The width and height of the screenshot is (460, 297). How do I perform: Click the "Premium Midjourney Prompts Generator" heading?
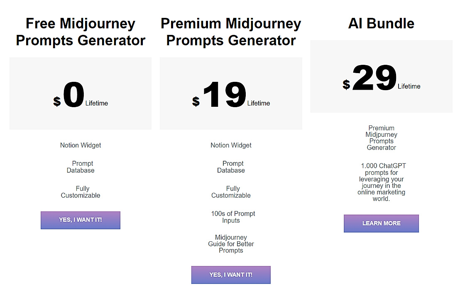[x=231, y=32]
